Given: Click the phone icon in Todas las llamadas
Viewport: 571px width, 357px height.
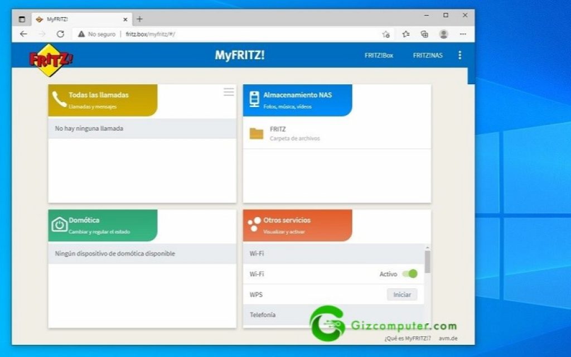Looking at the screenshot, I should pyautogui.click(x=59, y=99).
